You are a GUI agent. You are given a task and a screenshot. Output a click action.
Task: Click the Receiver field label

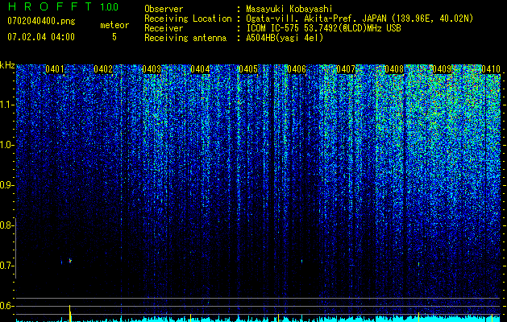pos(164,28)
